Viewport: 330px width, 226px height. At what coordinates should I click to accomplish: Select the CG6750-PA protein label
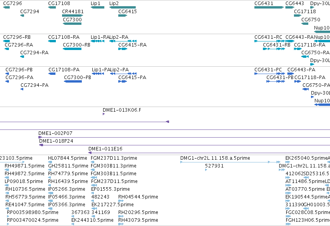(316, 85)
